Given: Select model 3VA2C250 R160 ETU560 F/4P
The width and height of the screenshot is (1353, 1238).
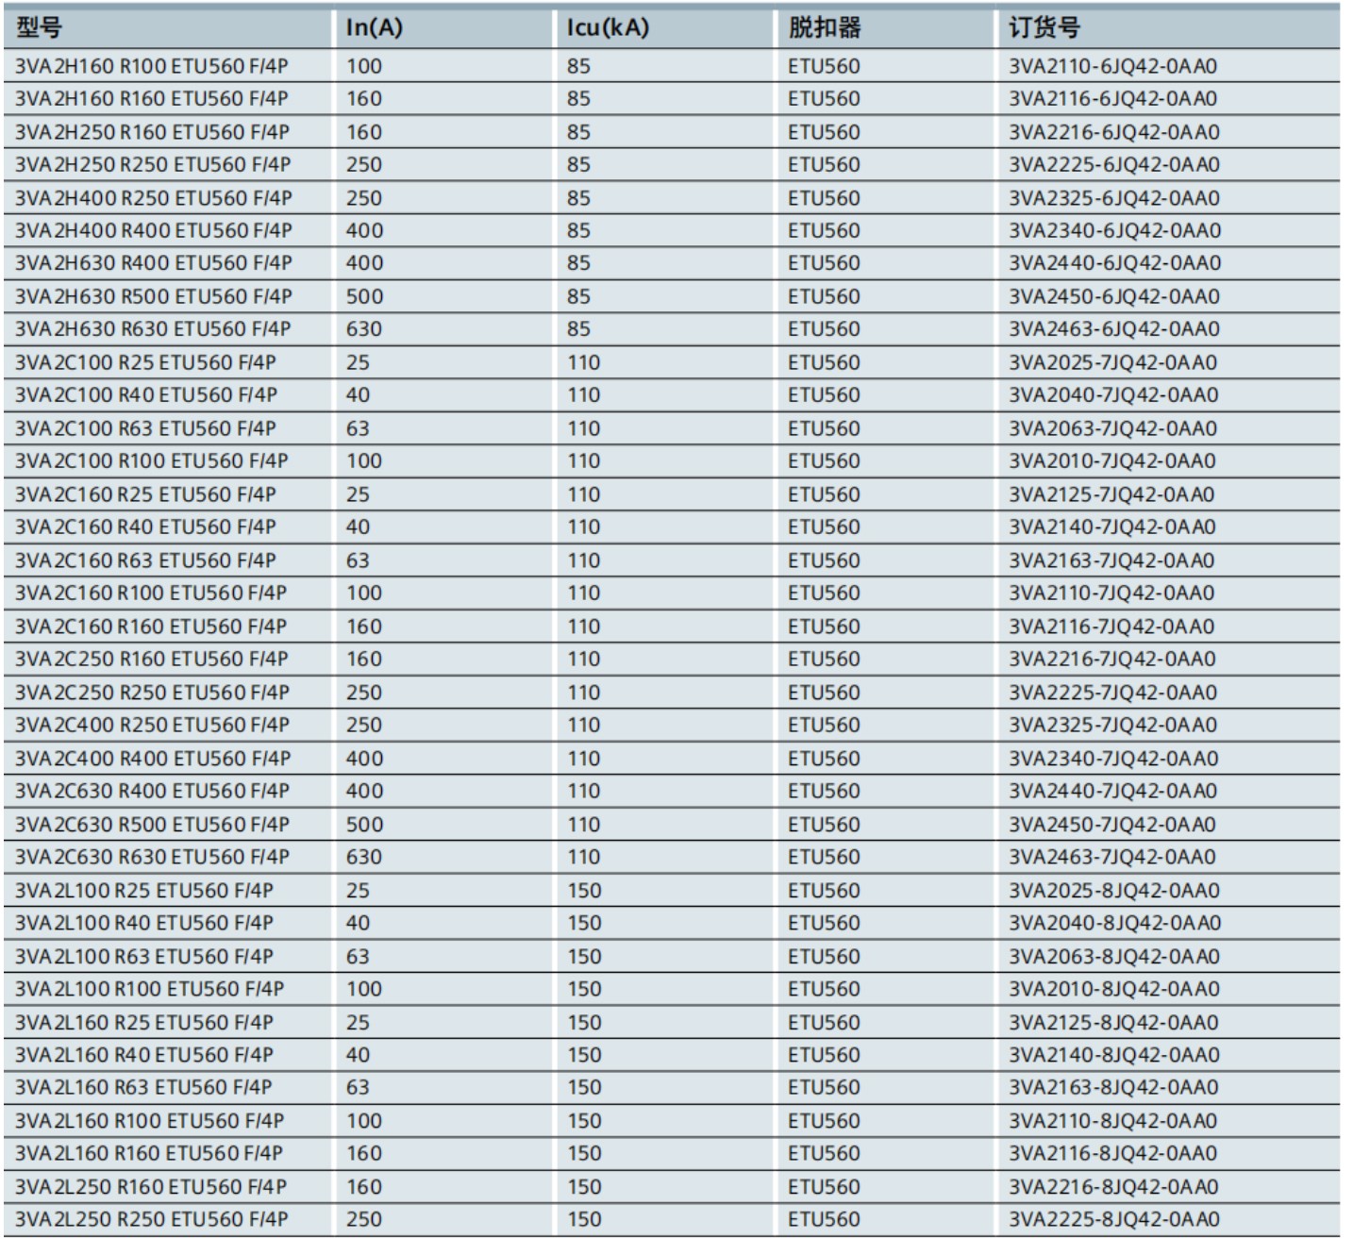Looking at the screenshot, I should click(x=152, y=659).
